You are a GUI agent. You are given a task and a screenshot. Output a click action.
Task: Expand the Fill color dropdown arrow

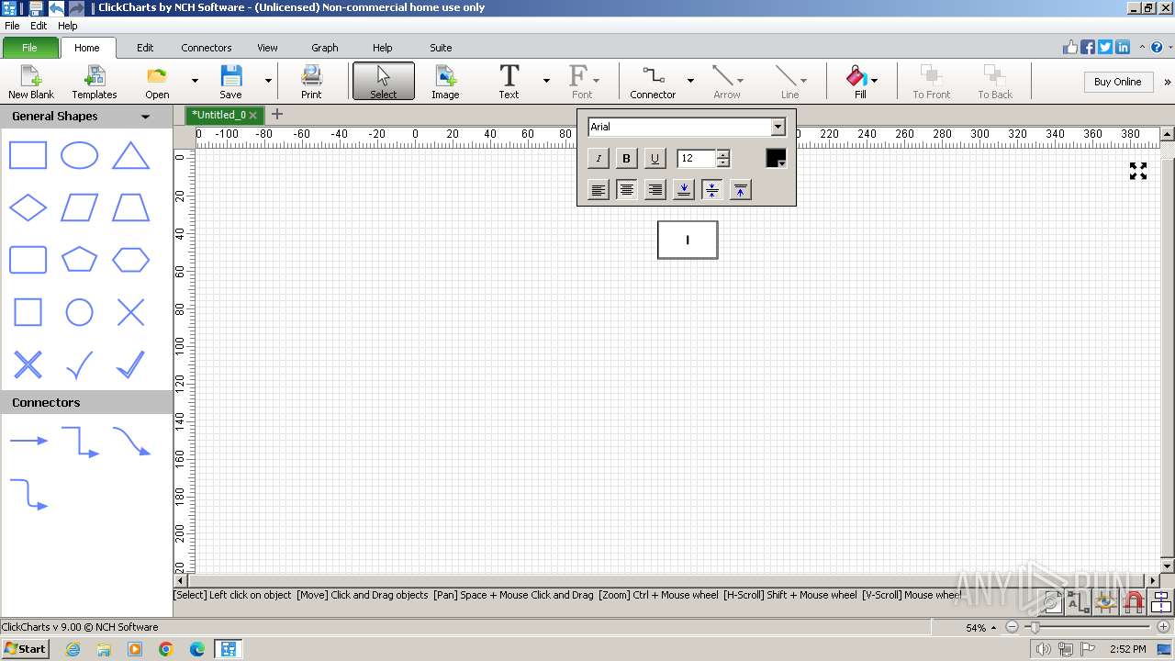pyautogui.click(x=874, y=81)
